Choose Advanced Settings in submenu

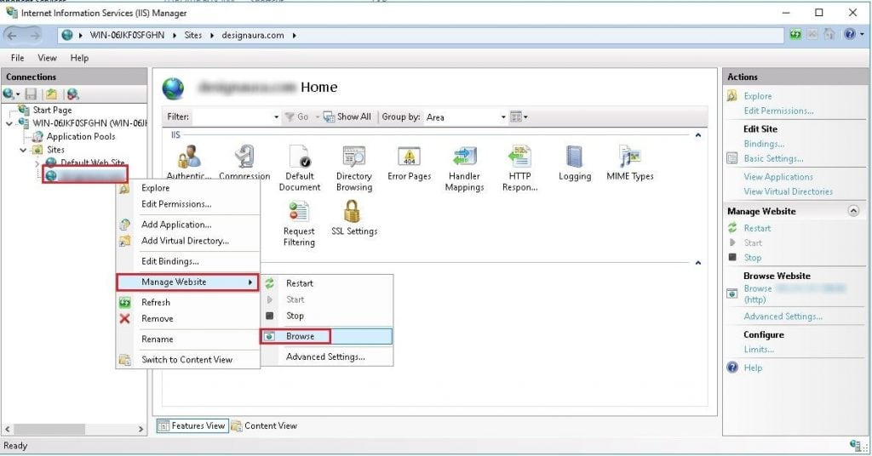tap(327, 356)
